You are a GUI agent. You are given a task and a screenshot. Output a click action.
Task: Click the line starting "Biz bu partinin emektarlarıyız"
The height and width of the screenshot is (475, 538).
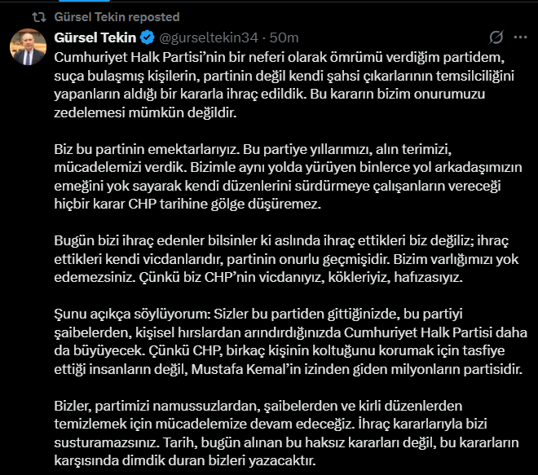pyautogui.click(x=253, y=149)
